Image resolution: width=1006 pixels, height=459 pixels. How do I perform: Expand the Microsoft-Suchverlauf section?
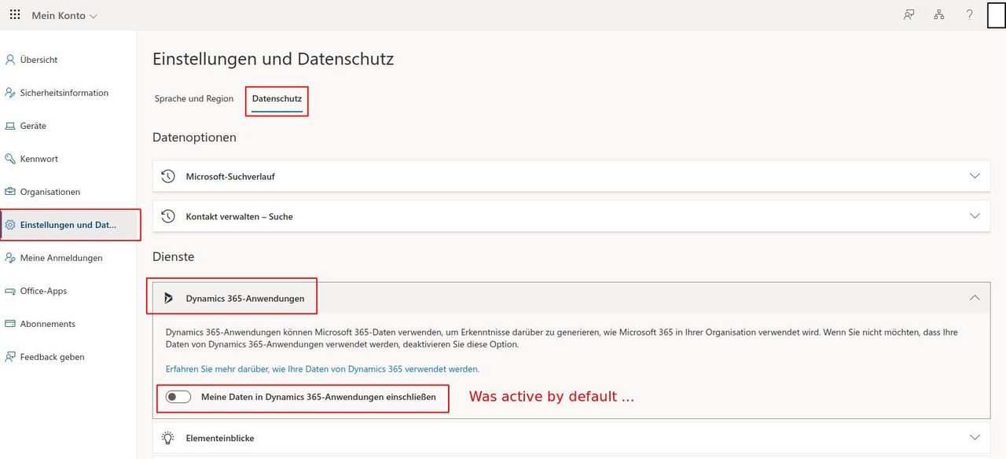point(975,175)
